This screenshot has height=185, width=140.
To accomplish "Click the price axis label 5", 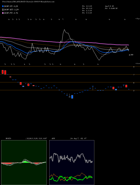I will click(134, 91).
